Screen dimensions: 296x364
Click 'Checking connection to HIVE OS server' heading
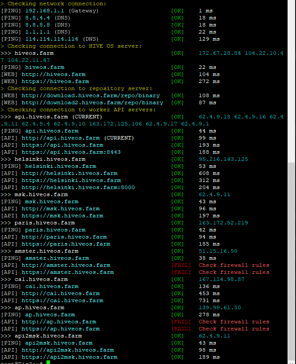[71, 46]
